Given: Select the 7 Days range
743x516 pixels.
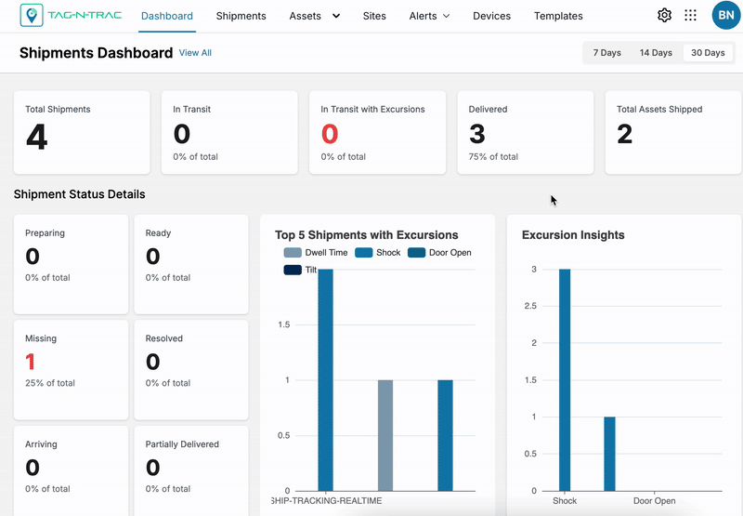Looking at the screenshot, I should coord(607,53).
